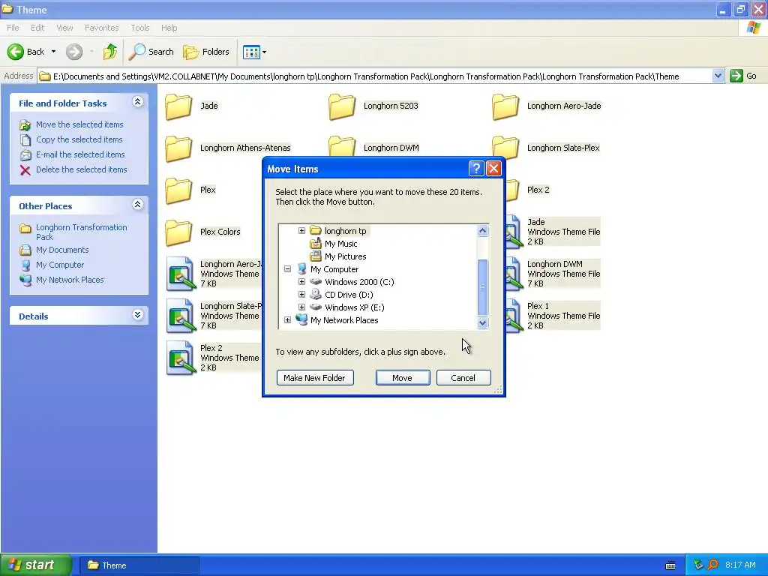The height and width of the screenshot is (576, 768).
Task: Open Longhorn Transformation Pack link
Action: tap(81, 232)
